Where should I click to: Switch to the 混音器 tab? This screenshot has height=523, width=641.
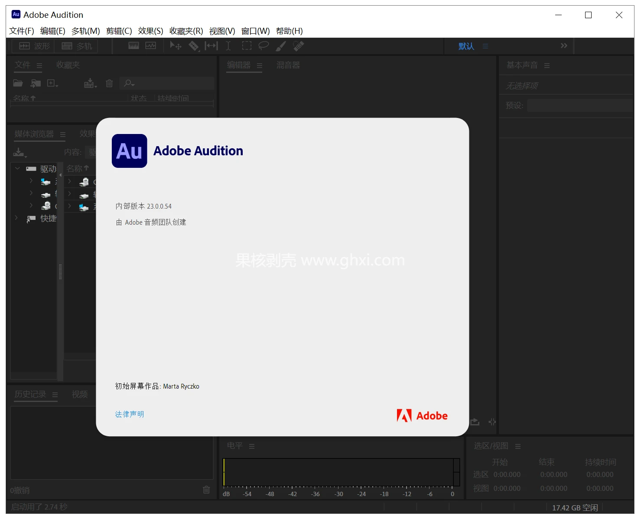(x=288, y=65)
